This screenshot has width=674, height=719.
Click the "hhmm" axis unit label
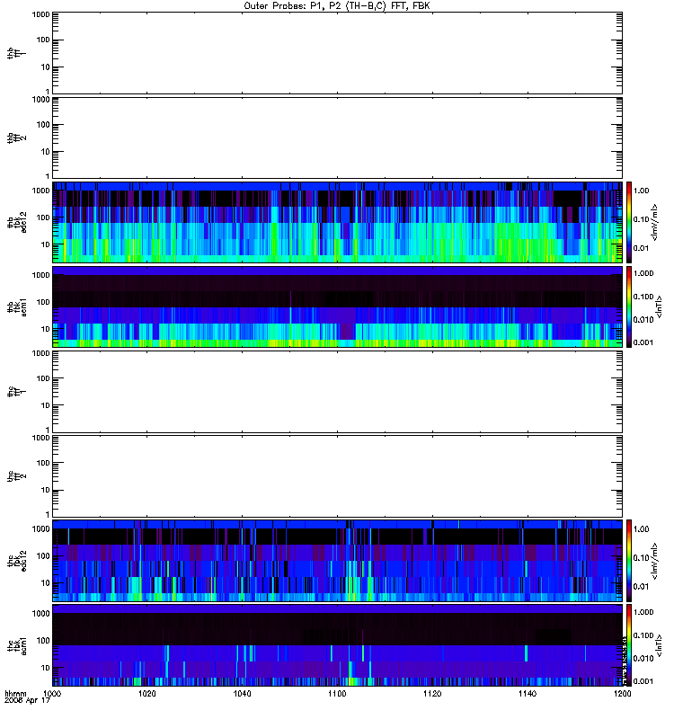[15, 693]
